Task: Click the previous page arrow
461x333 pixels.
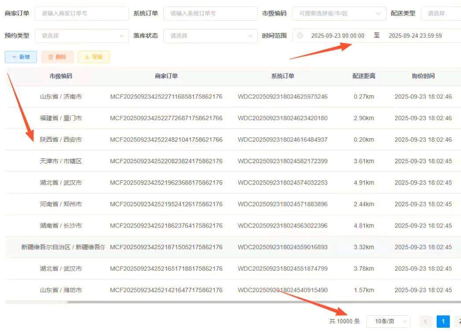Action: coord(425,322)
